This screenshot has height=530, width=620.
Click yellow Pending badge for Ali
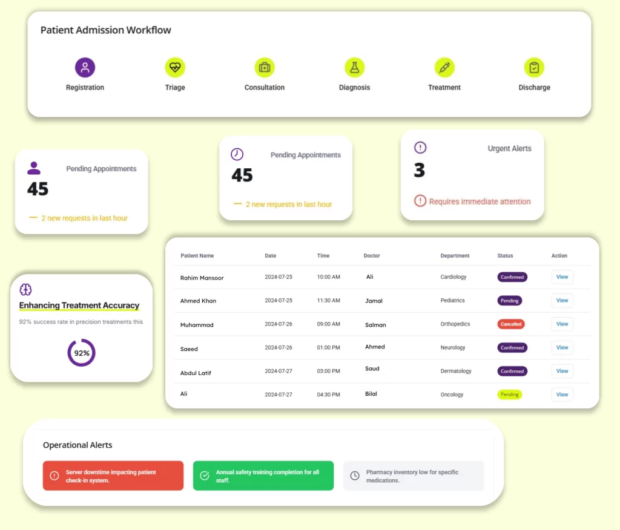[509, 394]
